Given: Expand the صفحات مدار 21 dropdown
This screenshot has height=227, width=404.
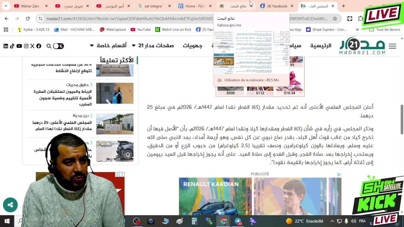Looking at the screenshot, I should pyautogui.click(x=153, y=46).
